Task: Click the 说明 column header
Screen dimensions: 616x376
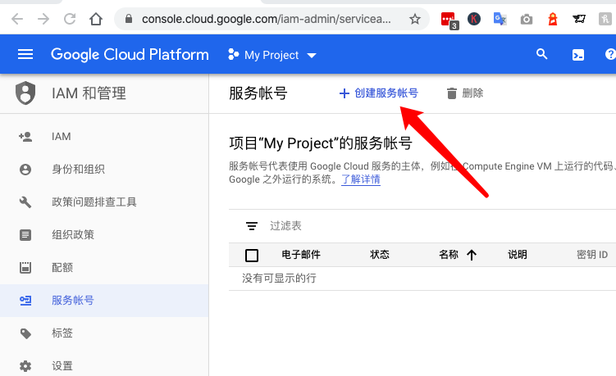Action: pos(518,255)
